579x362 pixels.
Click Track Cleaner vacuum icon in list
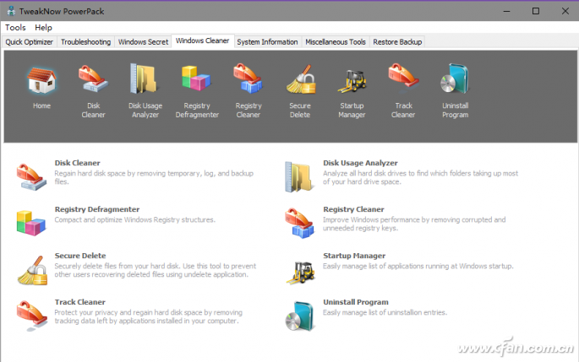32,316
